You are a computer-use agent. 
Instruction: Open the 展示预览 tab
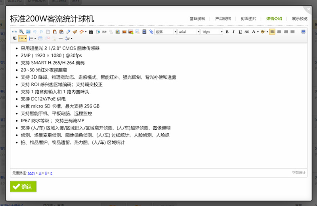(300, 19)
